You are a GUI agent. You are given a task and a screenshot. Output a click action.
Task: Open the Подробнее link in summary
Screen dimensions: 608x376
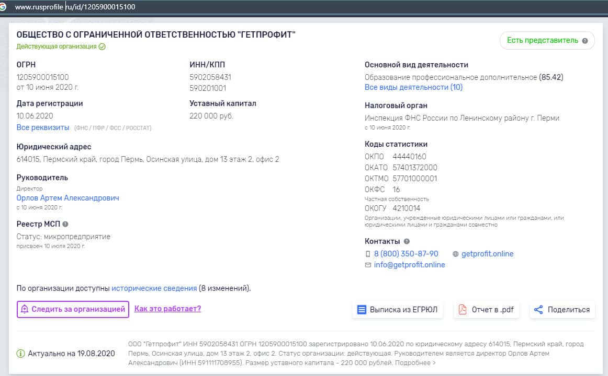(x=415, y=363)
